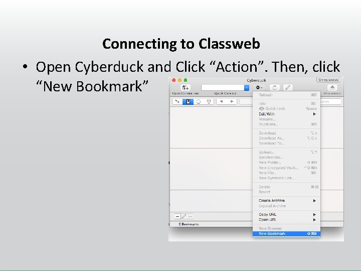
Task: Maximize Cyberduck with the green button
Action: [186, 80]
